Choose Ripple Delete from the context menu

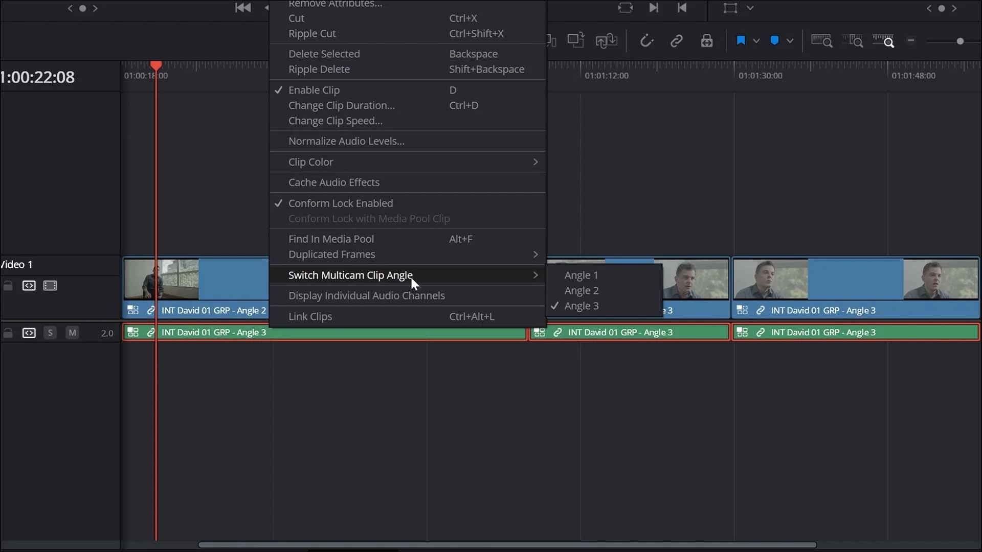(319, 70)
